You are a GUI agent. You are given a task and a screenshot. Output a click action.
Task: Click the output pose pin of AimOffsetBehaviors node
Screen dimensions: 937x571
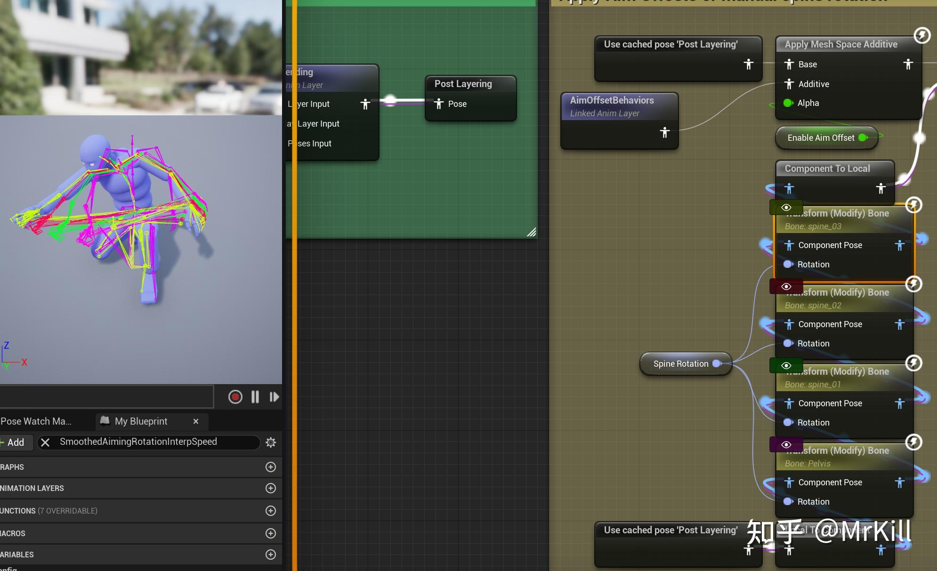tap(665, 132)
